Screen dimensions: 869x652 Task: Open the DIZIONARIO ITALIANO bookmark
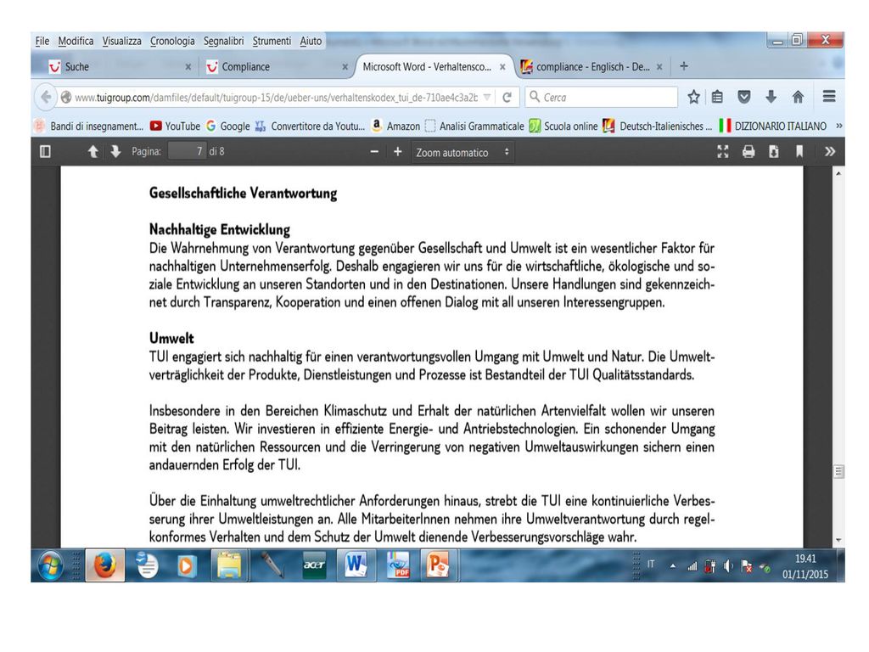pos(772,126)
